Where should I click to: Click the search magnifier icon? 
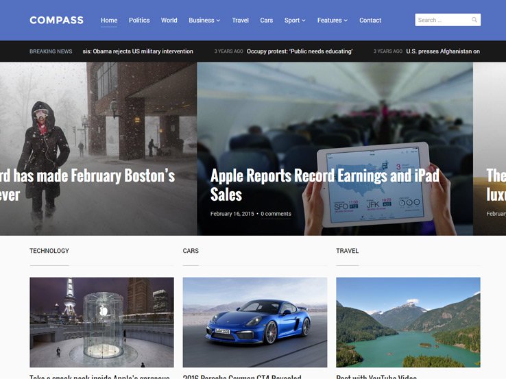click(x=474, y=20)
